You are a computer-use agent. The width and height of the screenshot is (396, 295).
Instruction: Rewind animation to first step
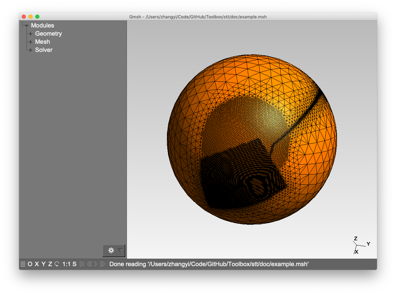82,264
